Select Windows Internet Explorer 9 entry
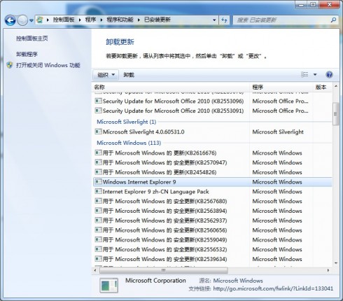Viewport: 343px width, 301px height. pyautogui.click(x=212, y=182)
